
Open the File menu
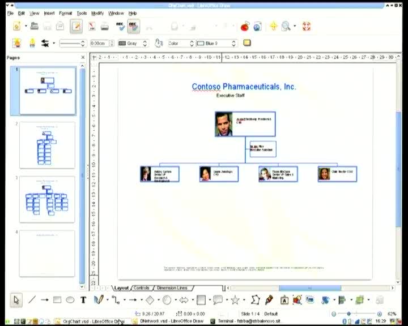(10, 13)
